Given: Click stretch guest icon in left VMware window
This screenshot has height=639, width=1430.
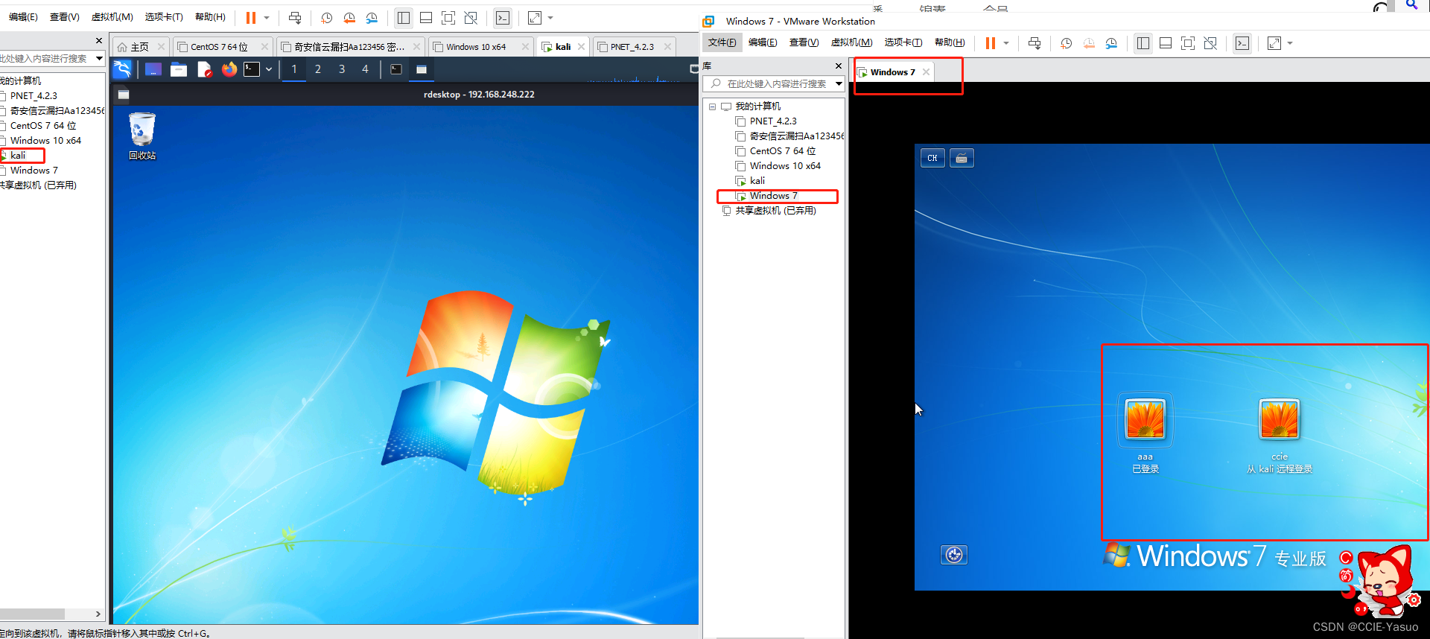Looking at the screenshot, I should pyautogui.click(x=535, y=18).
